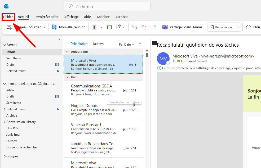Viewport: 261px width, 168px height.
Task: Expand the Groupes section
Action: click(5, 156)
